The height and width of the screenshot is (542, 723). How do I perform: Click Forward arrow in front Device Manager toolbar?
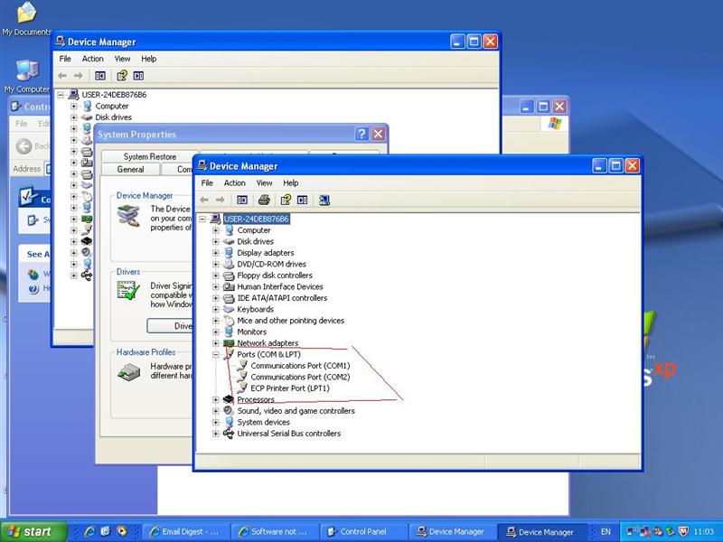220,200
